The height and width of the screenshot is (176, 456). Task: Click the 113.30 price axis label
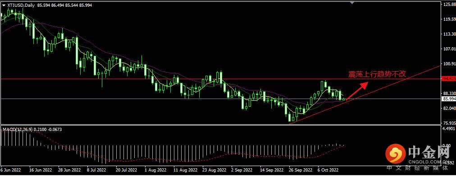[x=449, y=34]
